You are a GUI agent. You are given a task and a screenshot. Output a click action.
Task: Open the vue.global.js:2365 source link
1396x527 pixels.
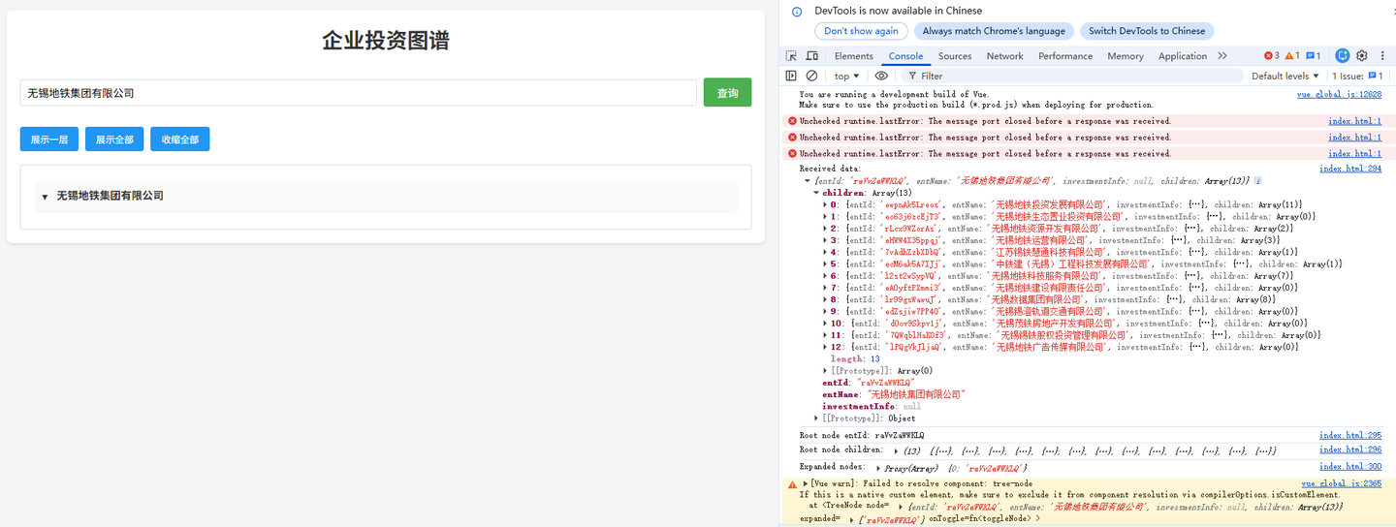click(1341, 482)
